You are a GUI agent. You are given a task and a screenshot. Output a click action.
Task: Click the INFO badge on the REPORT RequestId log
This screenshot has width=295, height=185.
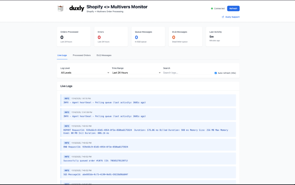coord(67,126)
